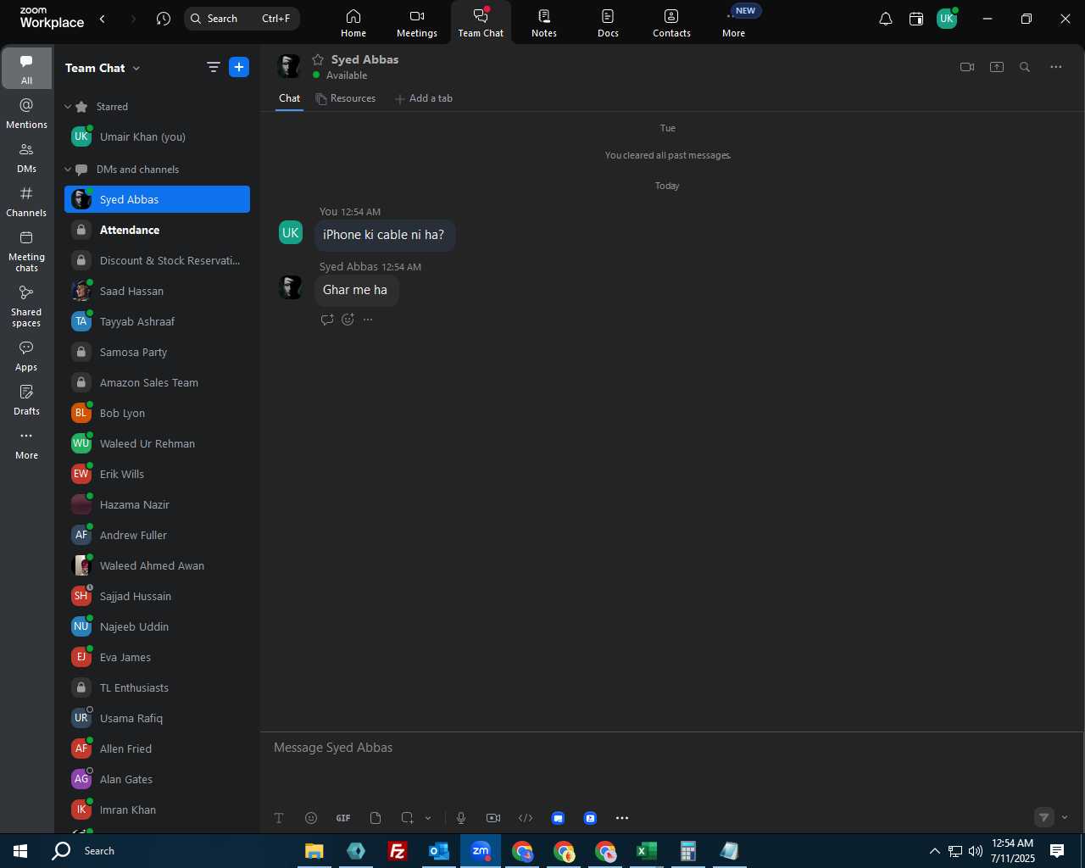This screenshot has width=1085, height=868.
Task: Open more options ellipsis in chat header
Action: click(x=1056, y=67)
